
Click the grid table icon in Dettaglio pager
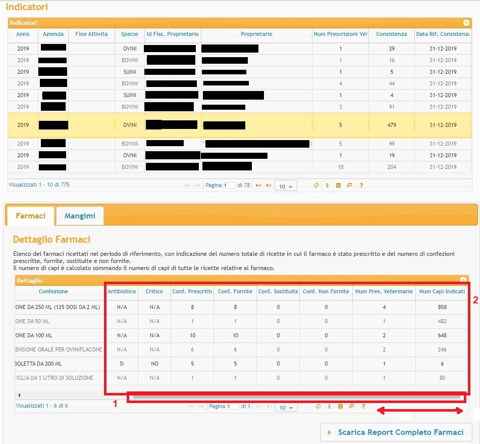point(340,406)
